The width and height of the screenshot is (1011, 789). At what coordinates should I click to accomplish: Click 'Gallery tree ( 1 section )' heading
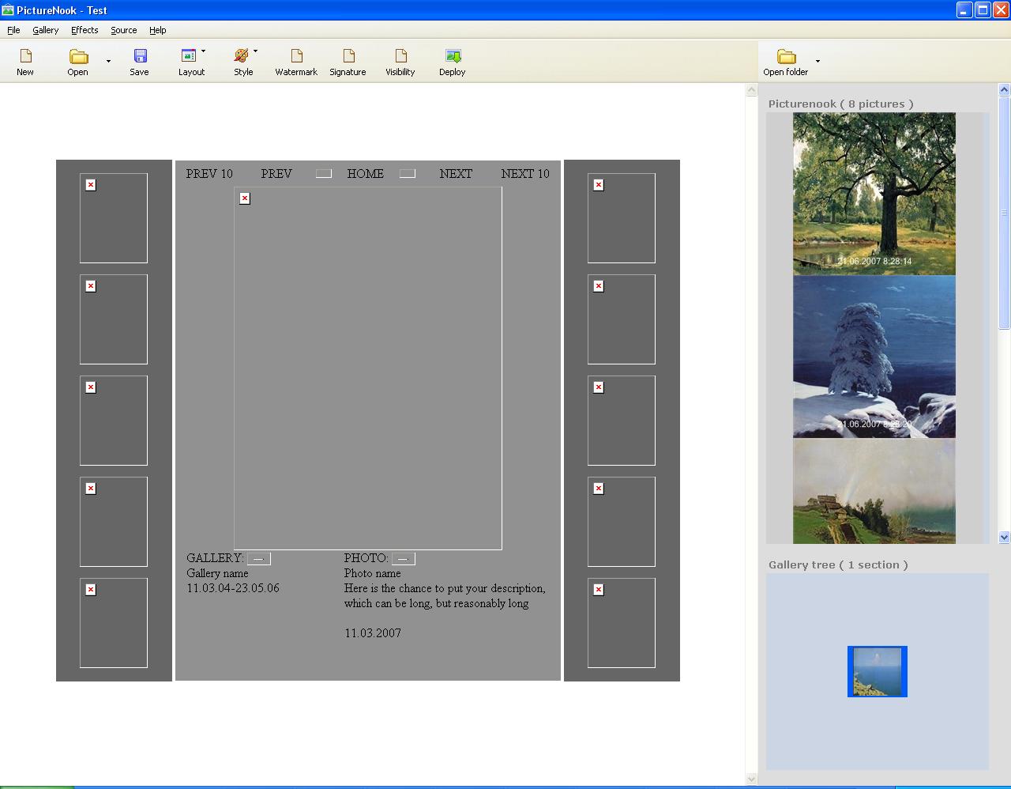tap(838, 564)
